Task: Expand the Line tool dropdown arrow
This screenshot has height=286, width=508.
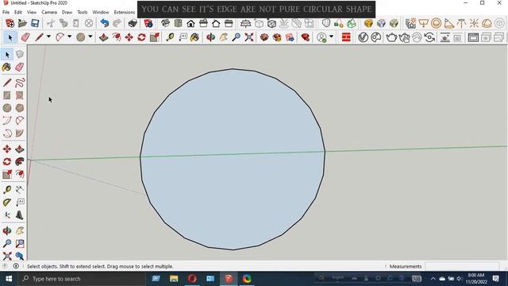Action: pyautogui.click(x=48, y=37)
